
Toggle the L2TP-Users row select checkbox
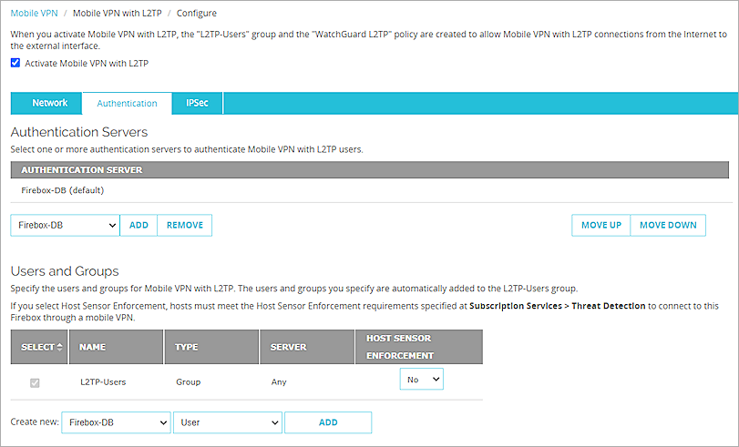coord(35,382)
